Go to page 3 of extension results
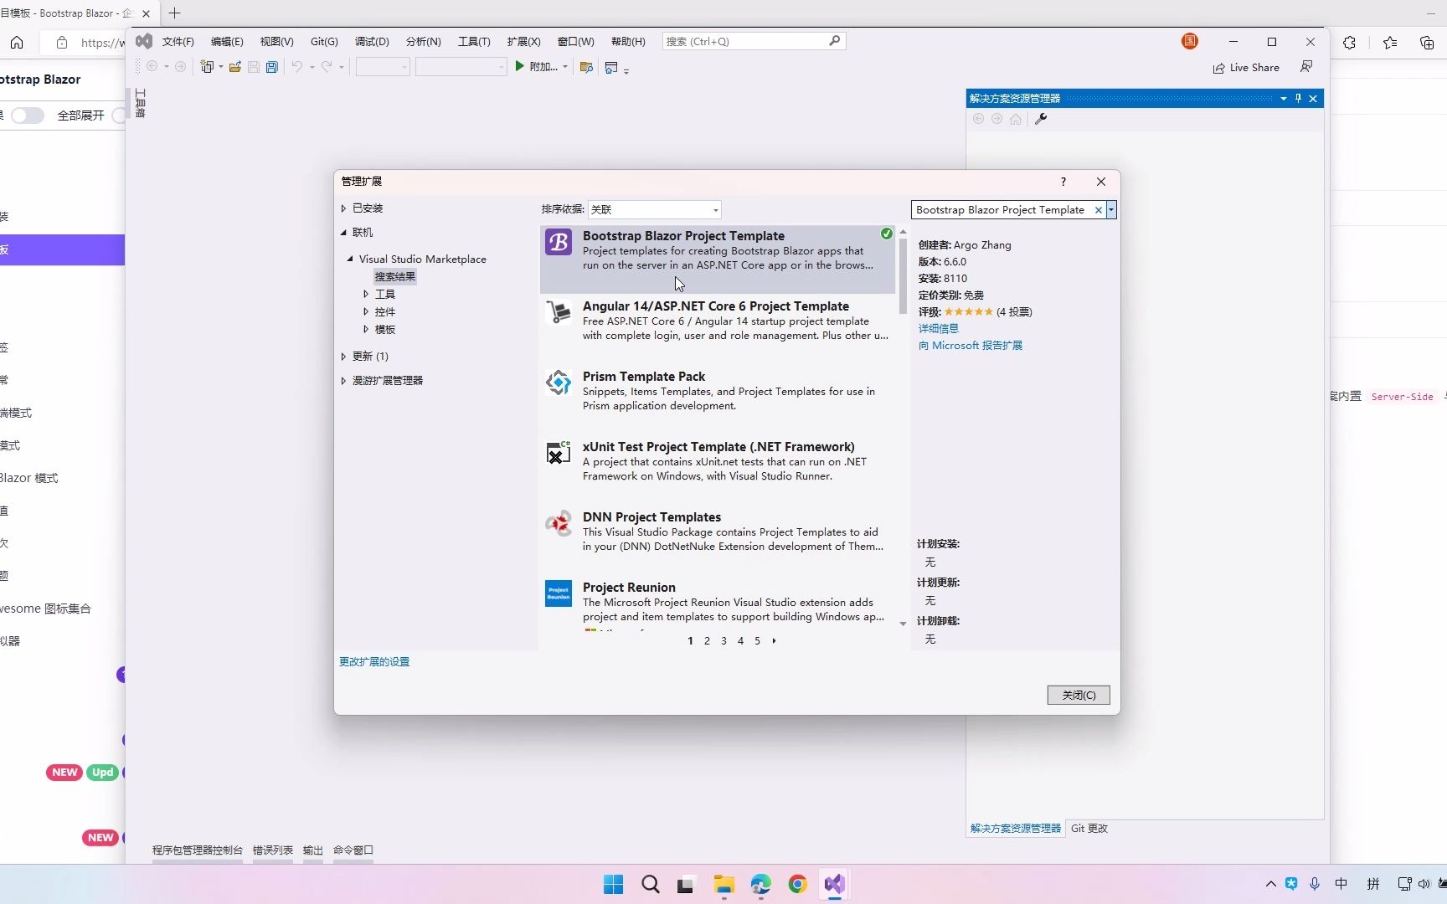Screen dimensions: 1447x904 pyautogui.click(x=723, y=640)
